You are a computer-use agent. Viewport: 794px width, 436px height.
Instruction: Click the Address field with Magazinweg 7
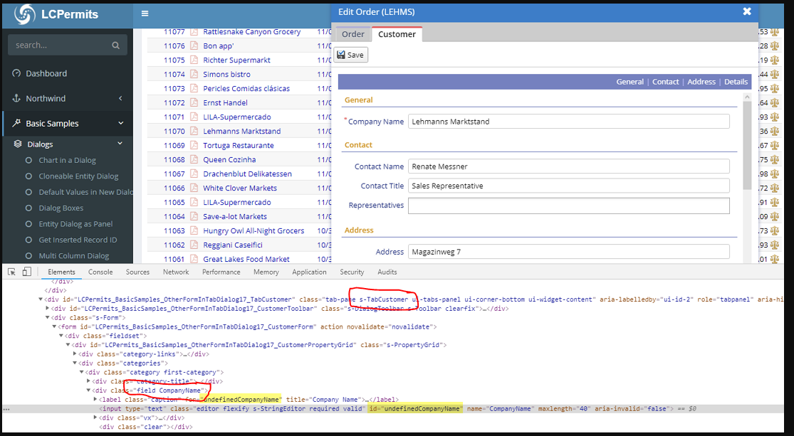coord(569,252)
